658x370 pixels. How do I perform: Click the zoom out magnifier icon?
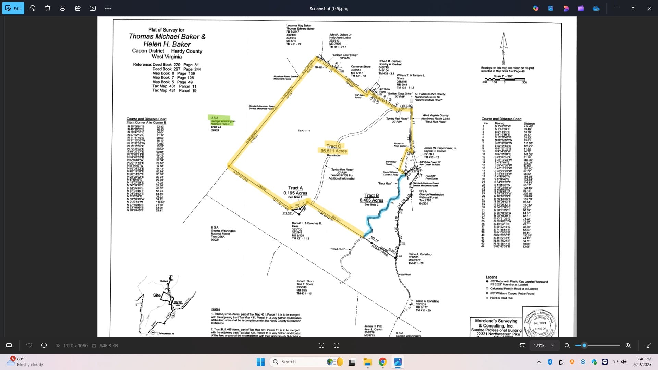point(567,345)
